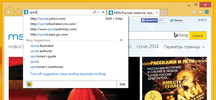The height and width of the screenshot is (100, 216).
Task: Switch to the MSN Россия tab
Action: tap(133, 13)
